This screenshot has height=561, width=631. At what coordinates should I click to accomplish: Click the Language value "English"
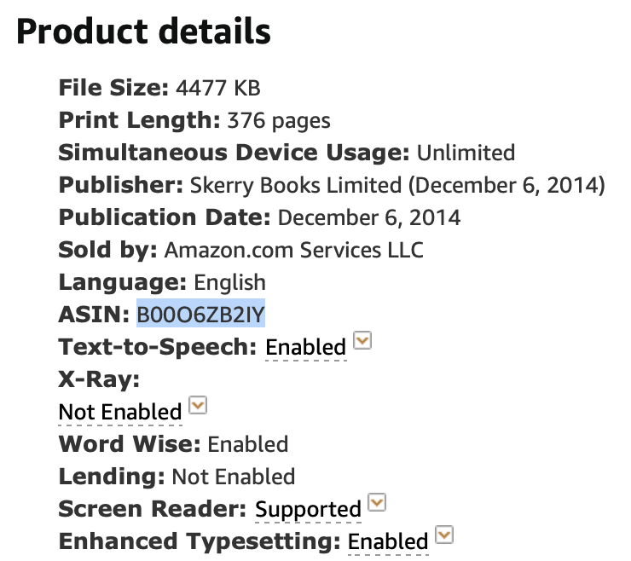tap(230, 282)
